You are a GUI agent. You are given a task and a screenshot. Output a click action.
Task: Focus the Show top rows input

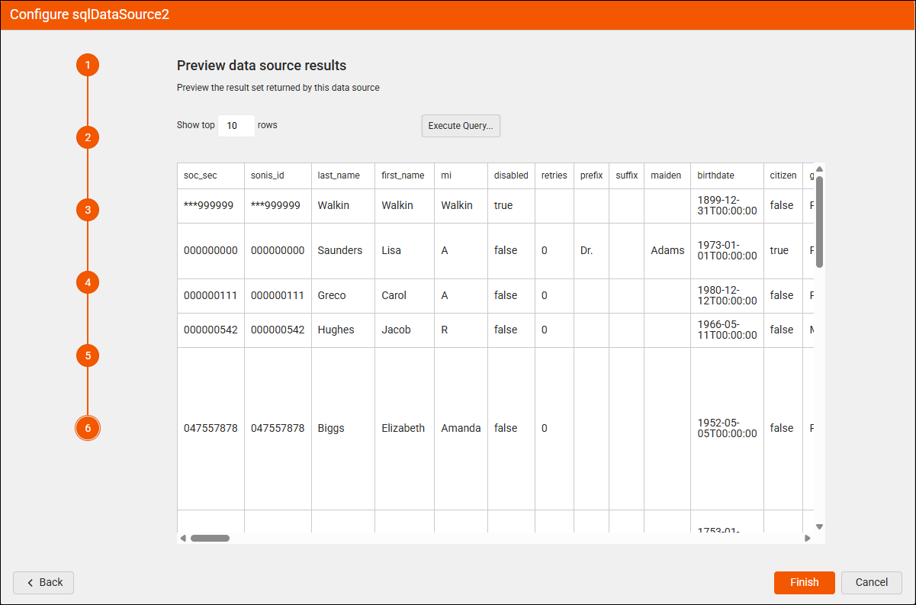(x=236, y=126)
